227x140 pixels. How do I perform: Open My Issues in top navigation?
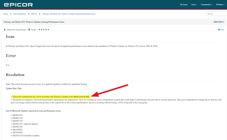click(184, 5)
